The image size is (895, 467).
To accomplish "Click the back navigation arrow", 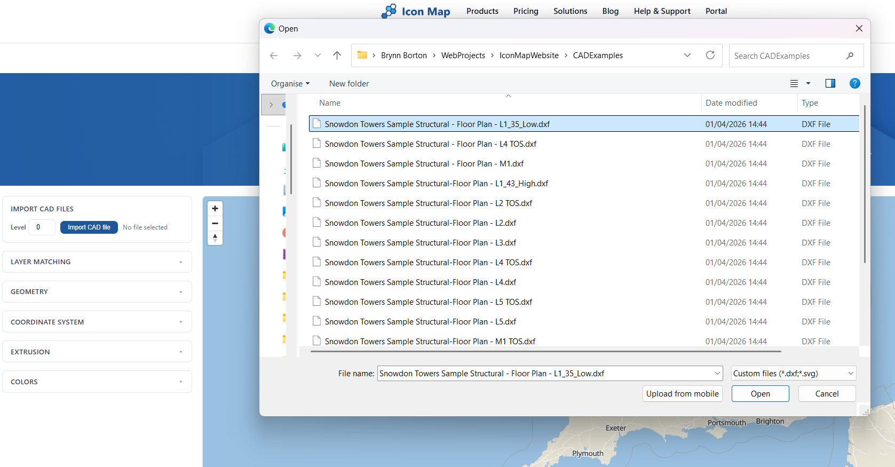I will [x=274, y=56].
